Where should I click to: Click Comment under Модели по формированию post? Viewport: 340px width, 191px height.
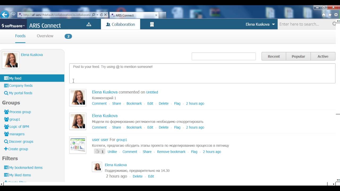[x=99, y=127]
